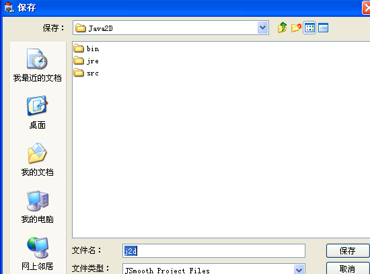Click the JSmooth icon in title bar
This screenshot has width=370, height=274.
pos(9,7)
